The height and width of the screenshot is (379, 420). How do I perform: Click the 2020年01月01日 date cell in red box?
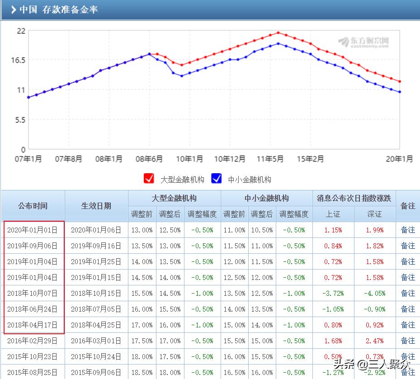point(33,230)
